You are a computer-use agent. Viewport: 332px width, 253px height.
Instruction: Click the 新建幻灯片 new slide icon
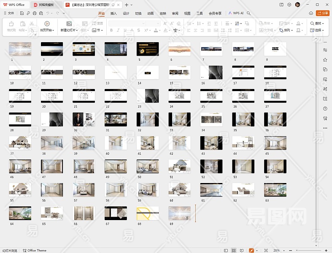69,24
